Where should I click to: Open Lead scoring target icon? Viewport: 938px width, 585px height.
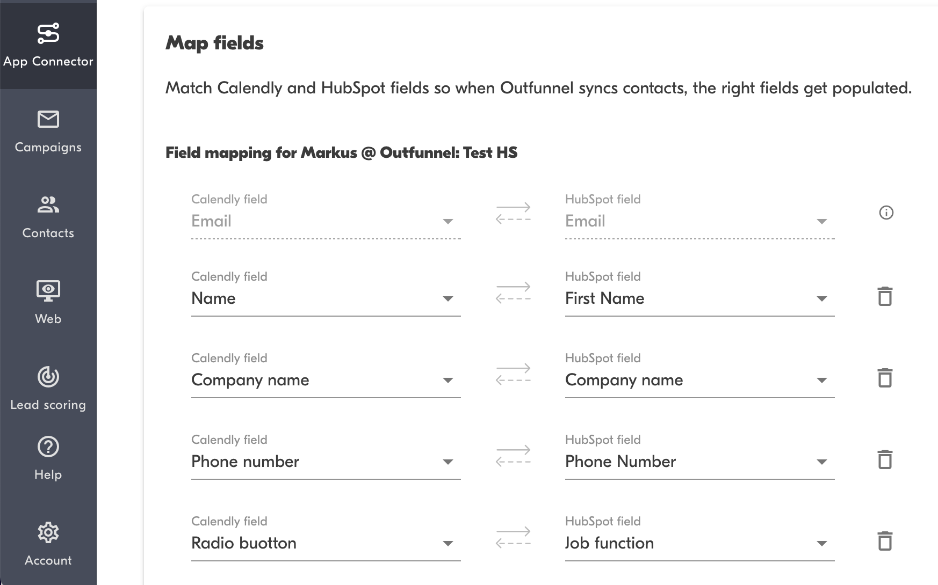click(x=48, y=377)
